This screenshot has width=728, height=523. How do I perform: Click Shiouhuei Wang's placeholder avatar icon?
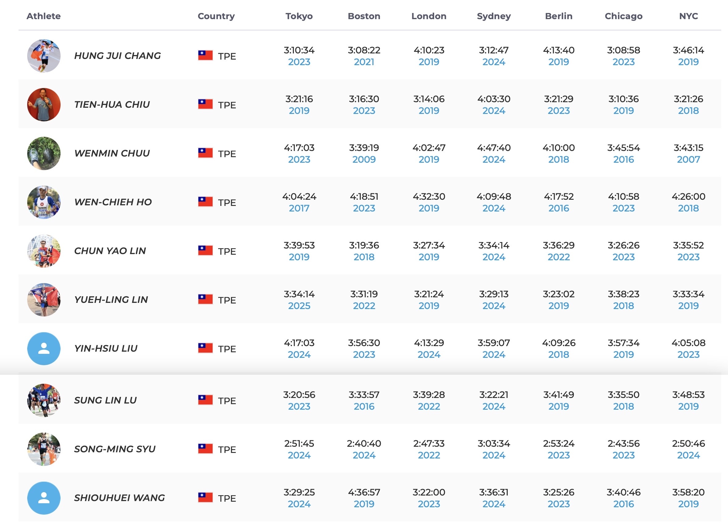click(44, 498)
